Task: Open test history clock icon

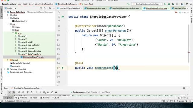Action: click(44, 92)
